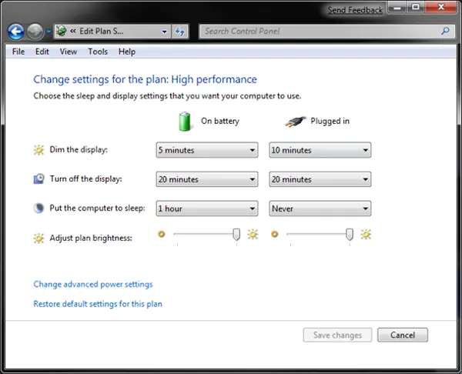Click the Edit Plan S... address path
This screenshot has width=462, height=374.
[102, 32]
